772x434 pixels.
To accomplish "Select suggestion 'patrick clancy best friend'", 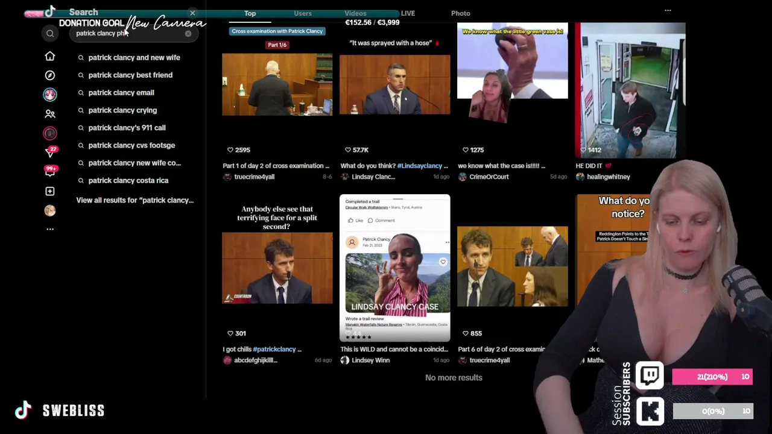I will pos(130,75).
